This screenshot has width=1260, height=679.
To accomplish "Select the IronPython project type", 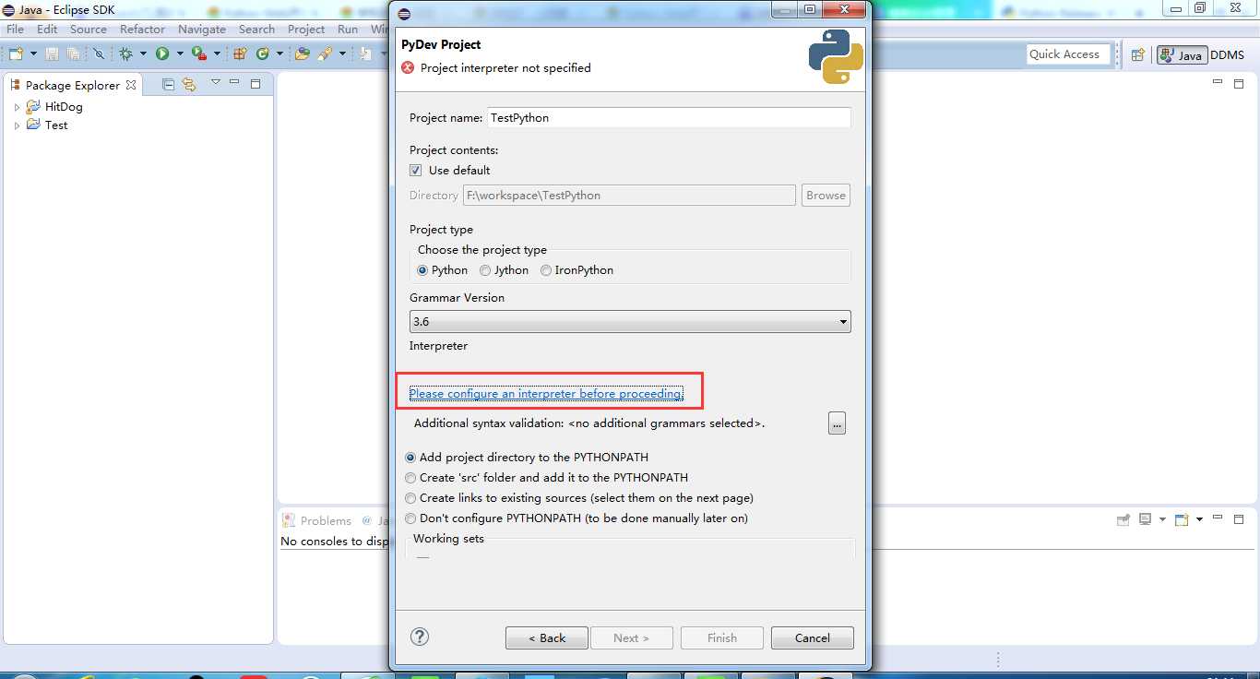I will 546,270.
